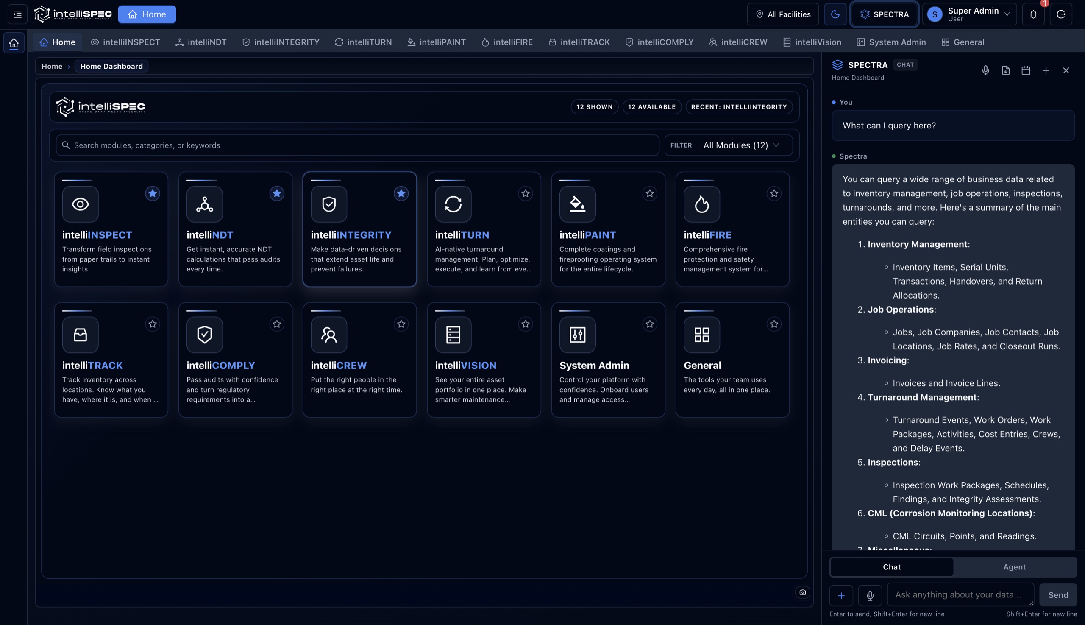This screenshot has width=1085, height=625.
Task: Click Home breadcrumb link
Action: pos(52,66)
